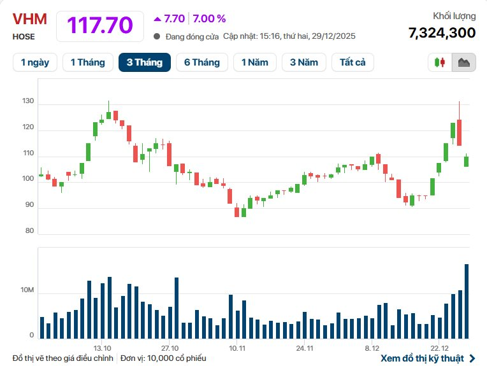Show the "Tất cả" full history range
Image resolution: width=487 pixels, height=366 pixels.
point(353,62)
